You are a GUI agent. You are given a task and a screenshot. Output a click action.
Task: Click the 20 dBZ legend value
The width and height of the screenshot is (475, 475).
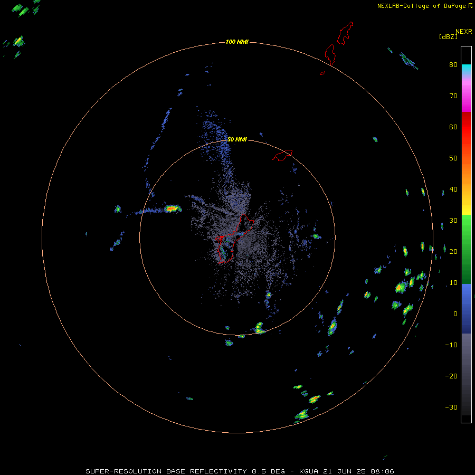point(453,252)
